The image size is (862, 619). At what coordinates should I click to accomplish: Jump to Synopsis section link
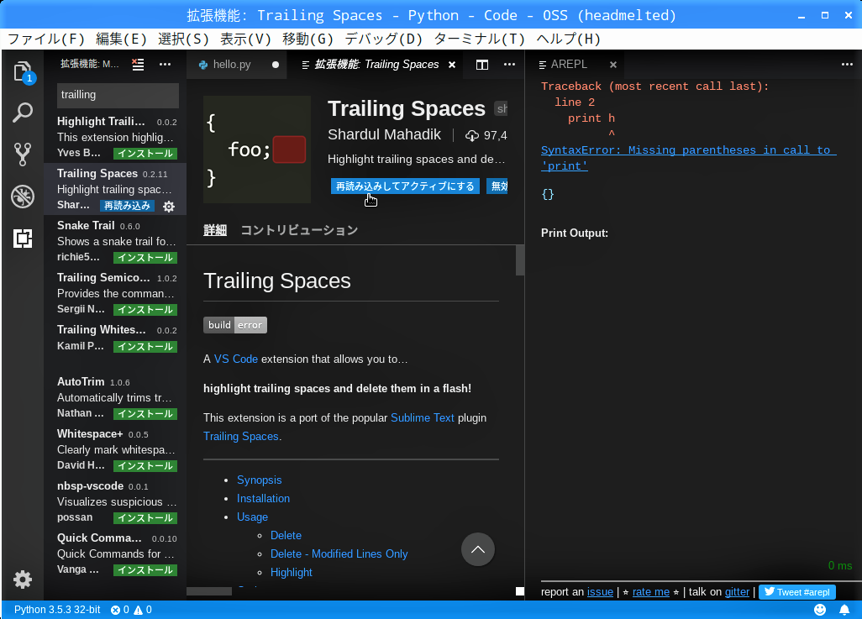point(259,480)
